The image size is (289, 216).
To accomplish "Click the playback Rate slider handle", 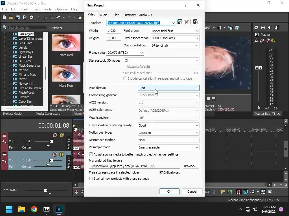I will (x=45, y=190).
